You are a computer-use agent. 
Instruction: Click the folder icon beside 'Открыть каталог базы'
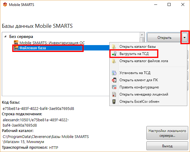coord(114,47)
